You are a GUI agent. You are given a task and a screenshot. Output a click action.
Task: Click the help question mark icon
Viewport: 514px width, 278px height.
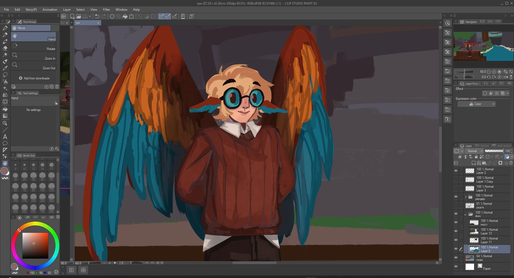[x=191, y=16]
